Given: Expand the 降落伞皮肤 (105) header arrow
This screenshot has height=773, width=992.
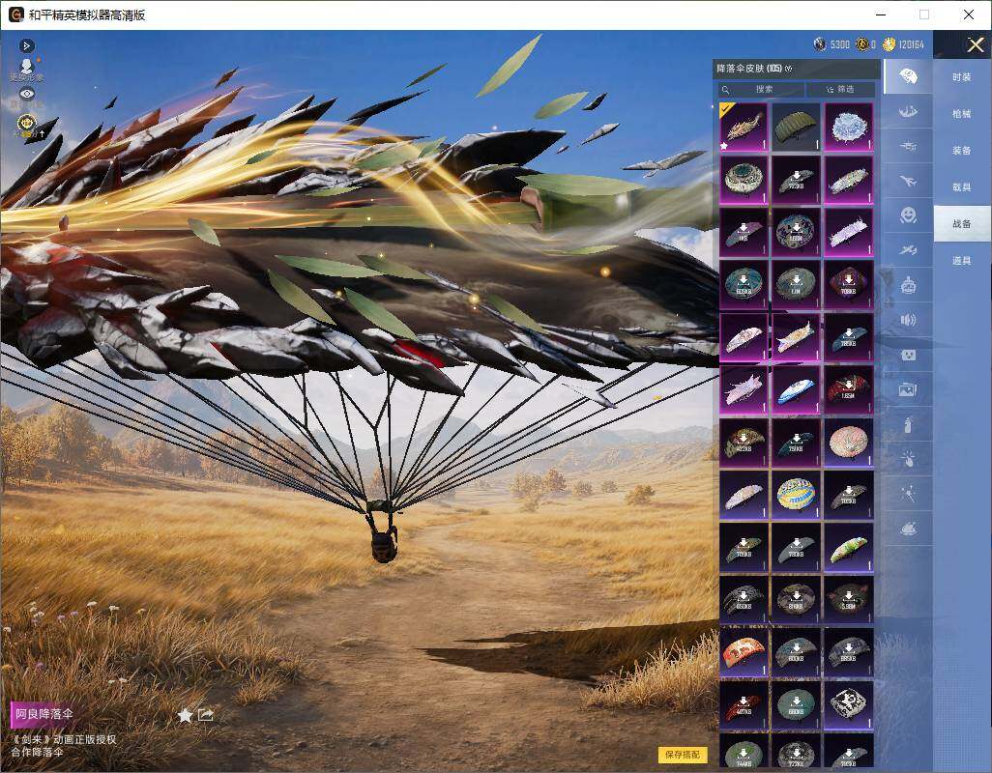Looking at the screenshot, I should click(x=788, y=69).
